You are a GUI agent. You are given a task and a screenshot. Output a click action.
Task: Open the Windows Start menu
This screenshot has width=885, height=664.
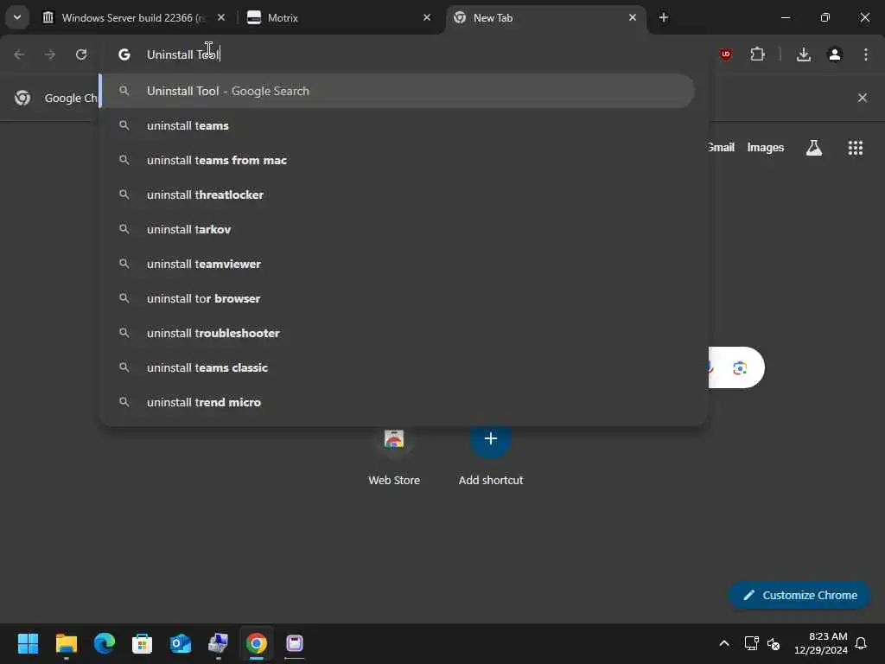pyautogui.click(x=28, y=643)
